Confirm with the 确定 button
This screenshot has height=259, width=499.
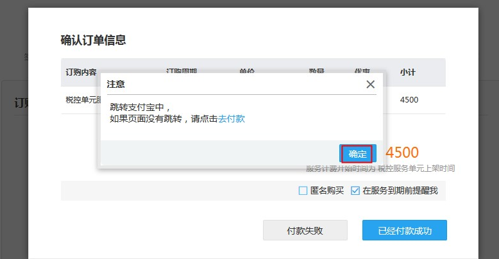358,154
